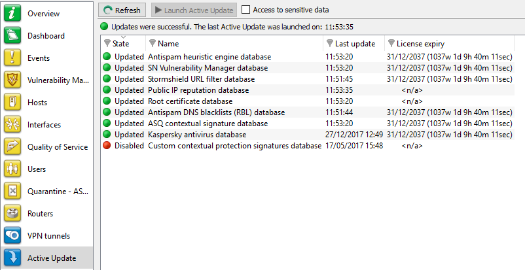Select Root certificate database name

pos(190,101)
